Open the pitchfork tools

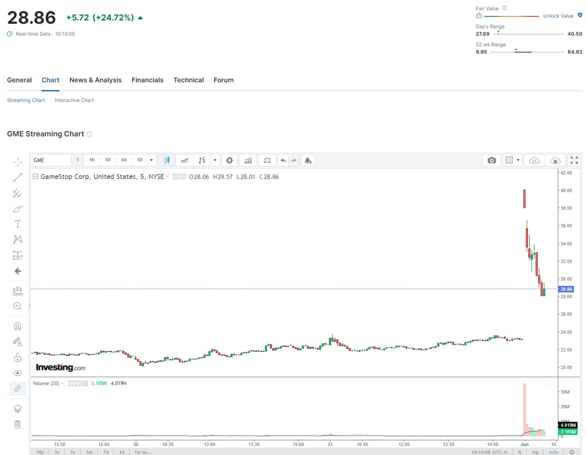click(x=17, y=193)
